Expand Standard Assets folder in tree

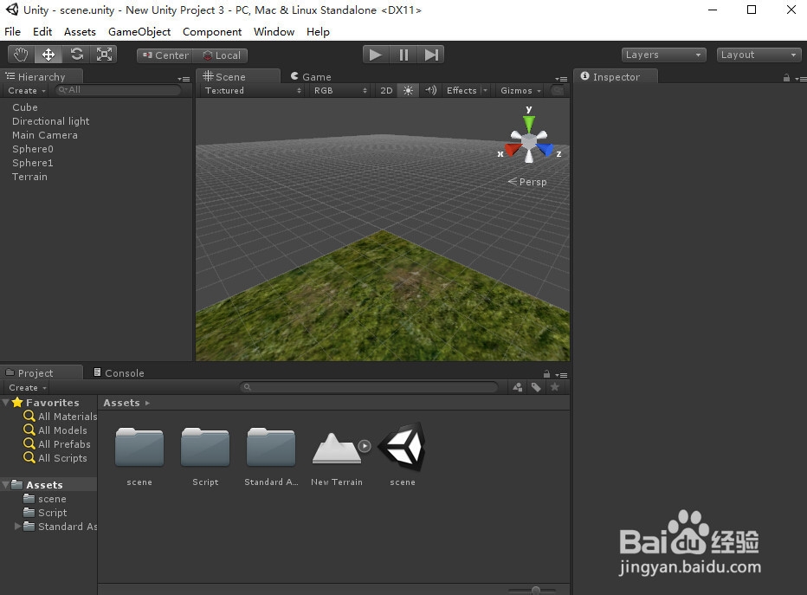tap(17, 526)
